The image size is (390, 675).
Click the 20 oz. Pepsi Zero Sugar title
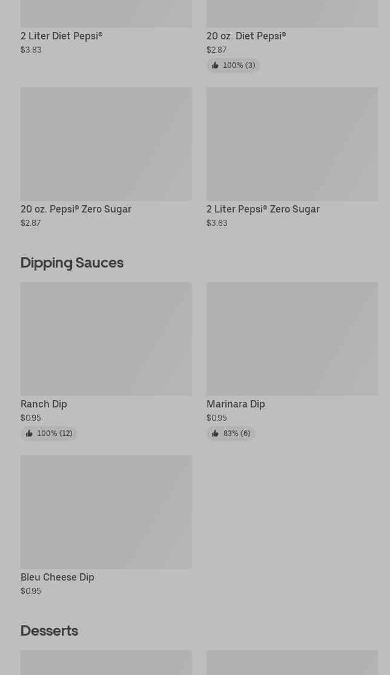pyautogui.click(x=76, y=209)
